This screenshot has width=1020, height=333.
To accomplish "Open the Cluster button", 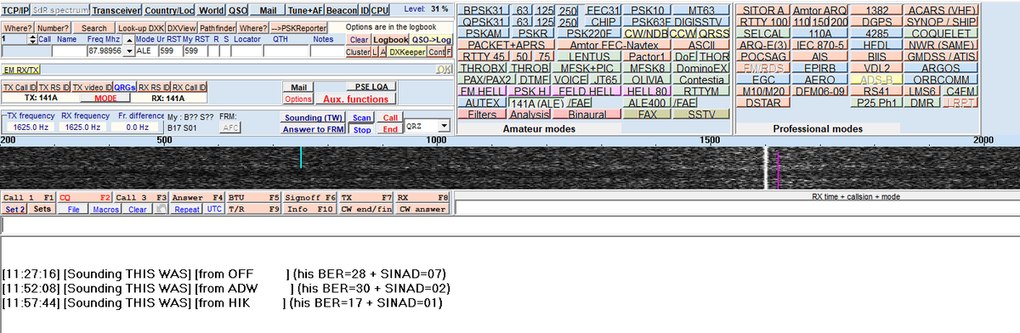I will 358,51.
